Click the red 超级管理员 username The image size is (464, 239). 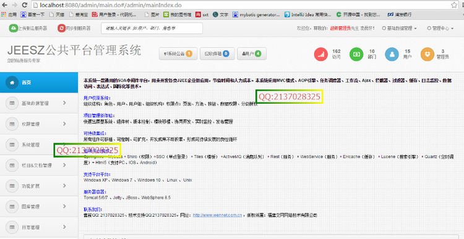click(x=340, y=28)
